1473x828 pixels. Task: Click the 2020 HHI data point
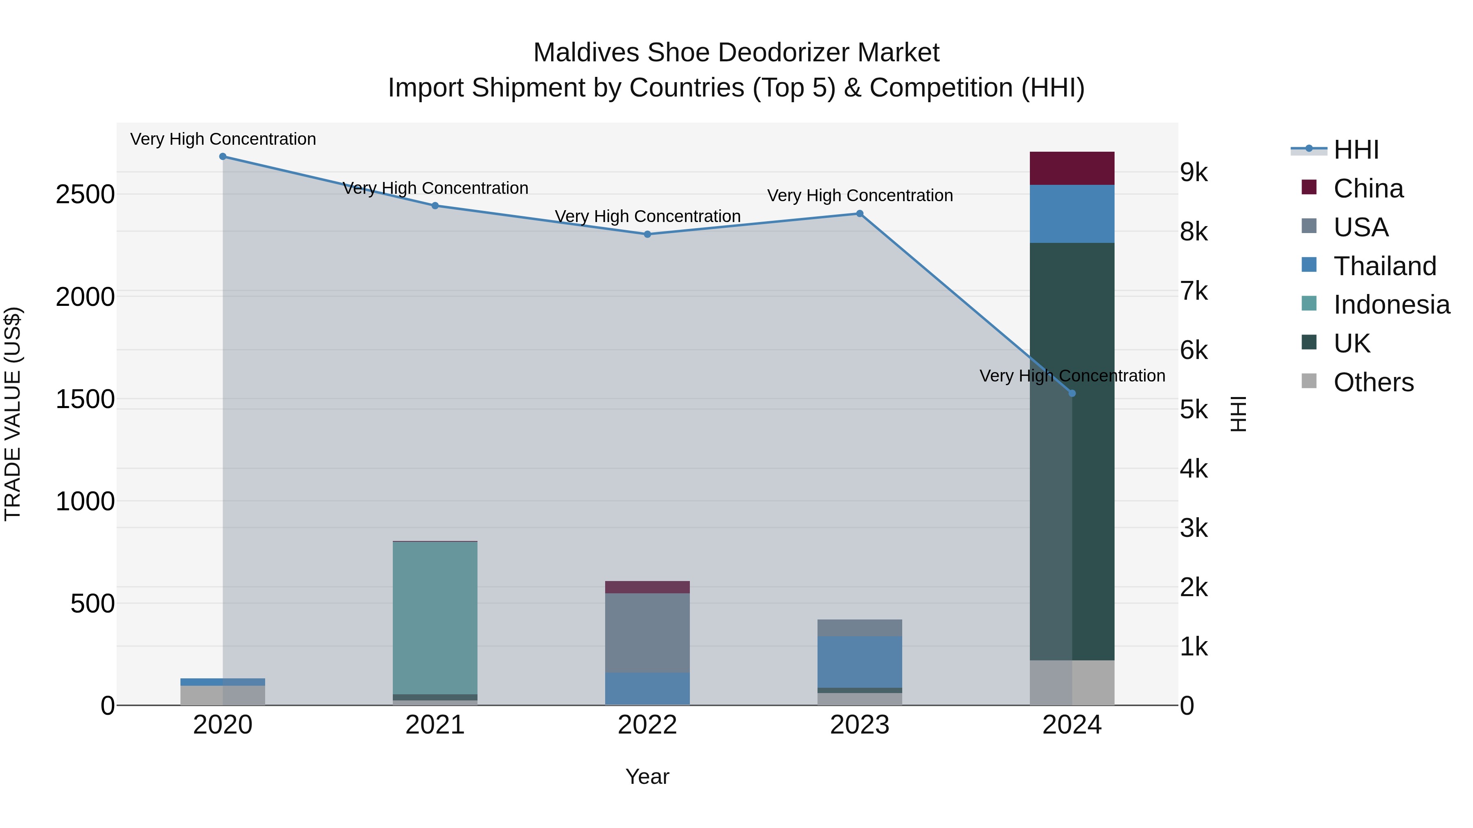223,157
